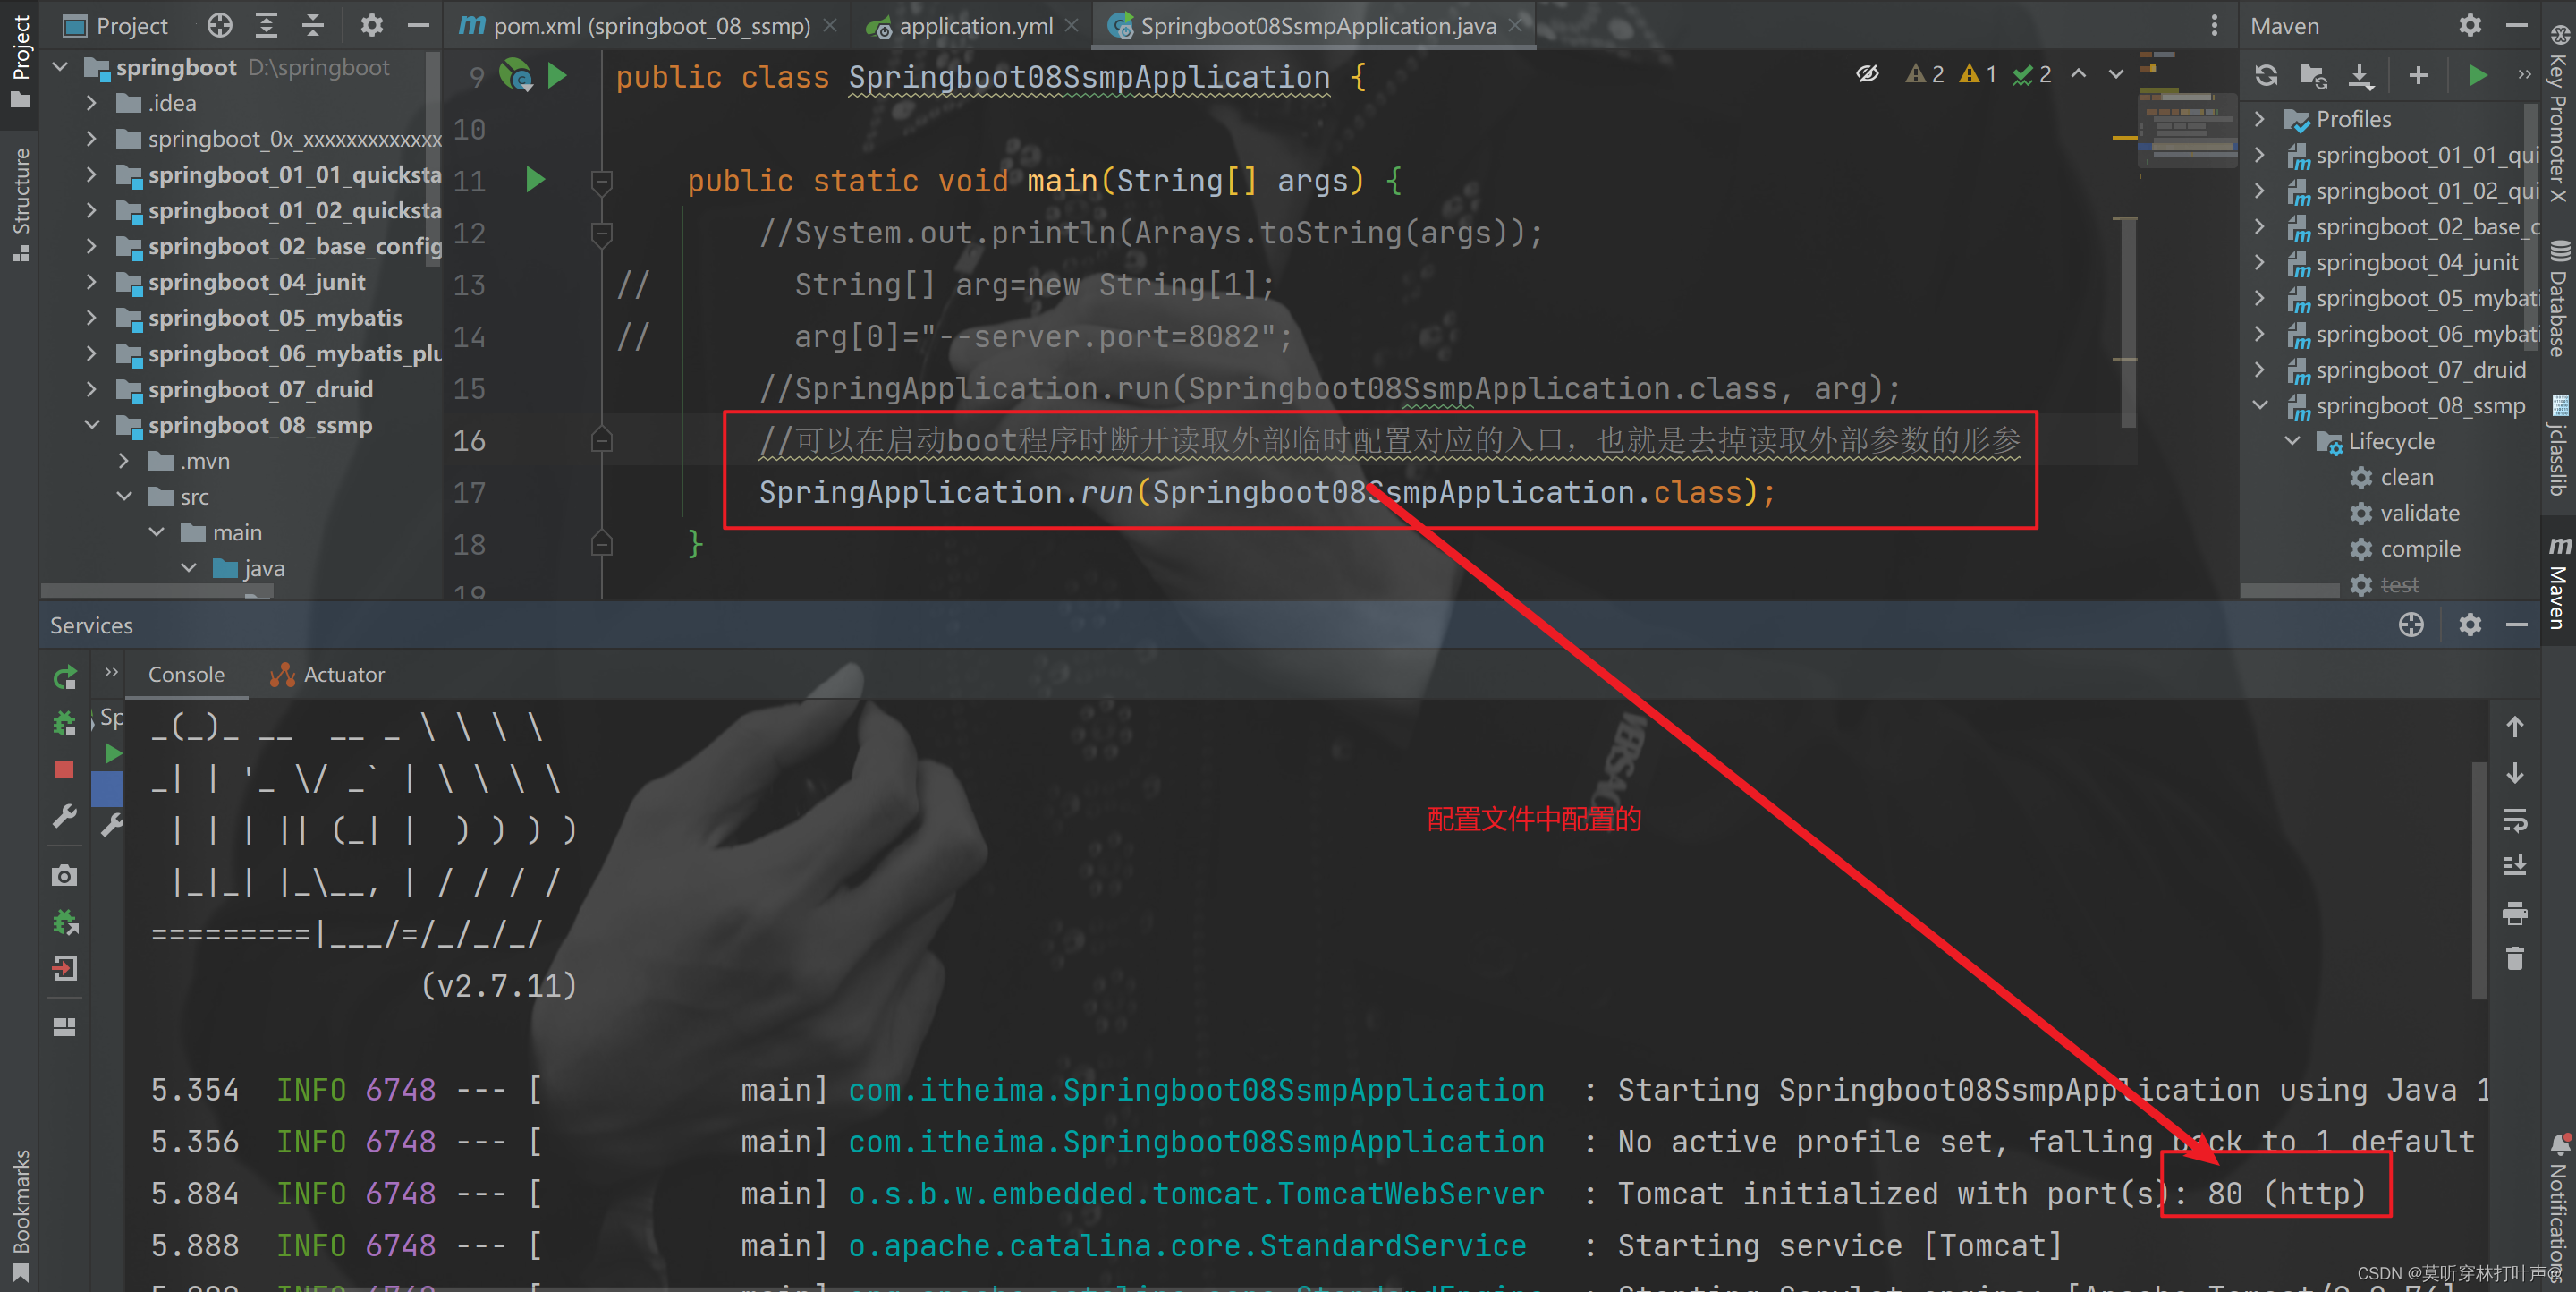Click the Actuator tab in Services panel
The width and height of the screenshot is (2576, 1292).
tap(327, 674)
